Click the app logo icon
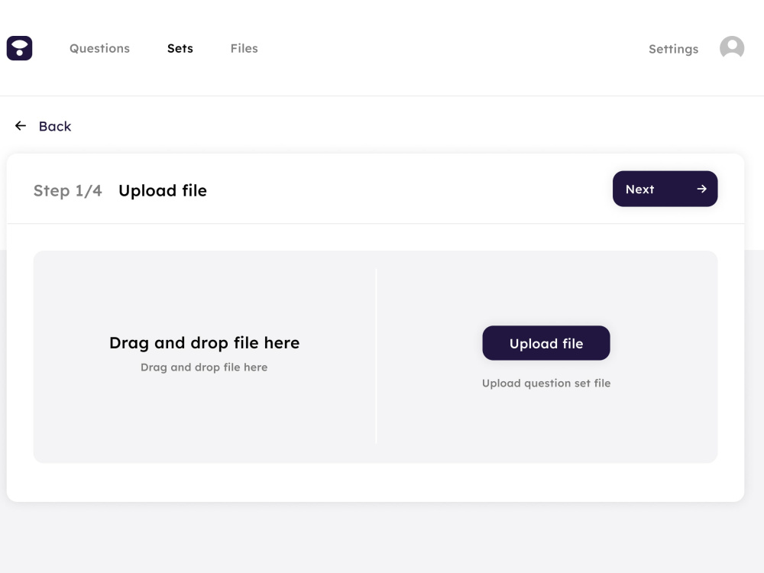The height and width of the screenshot is (573, 764). click(x=20, y=48)
